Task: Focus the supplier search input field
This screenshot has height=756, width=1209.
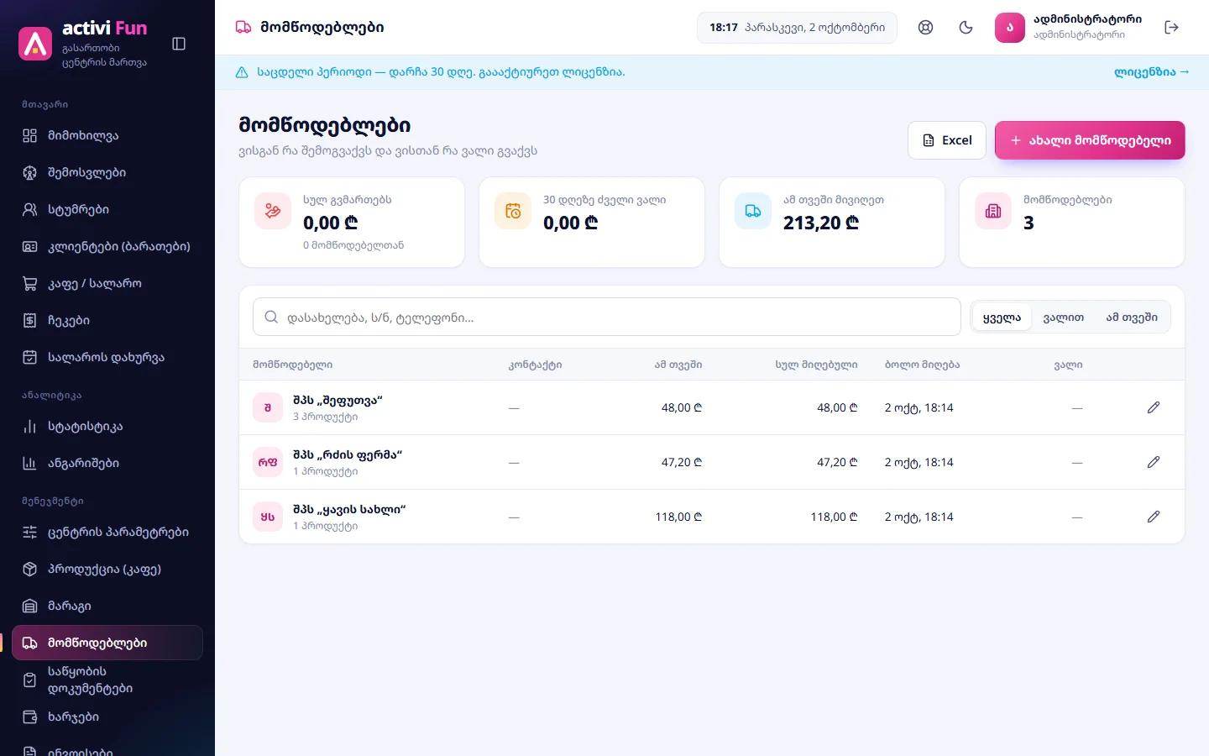Action: (x=607, y=318)
